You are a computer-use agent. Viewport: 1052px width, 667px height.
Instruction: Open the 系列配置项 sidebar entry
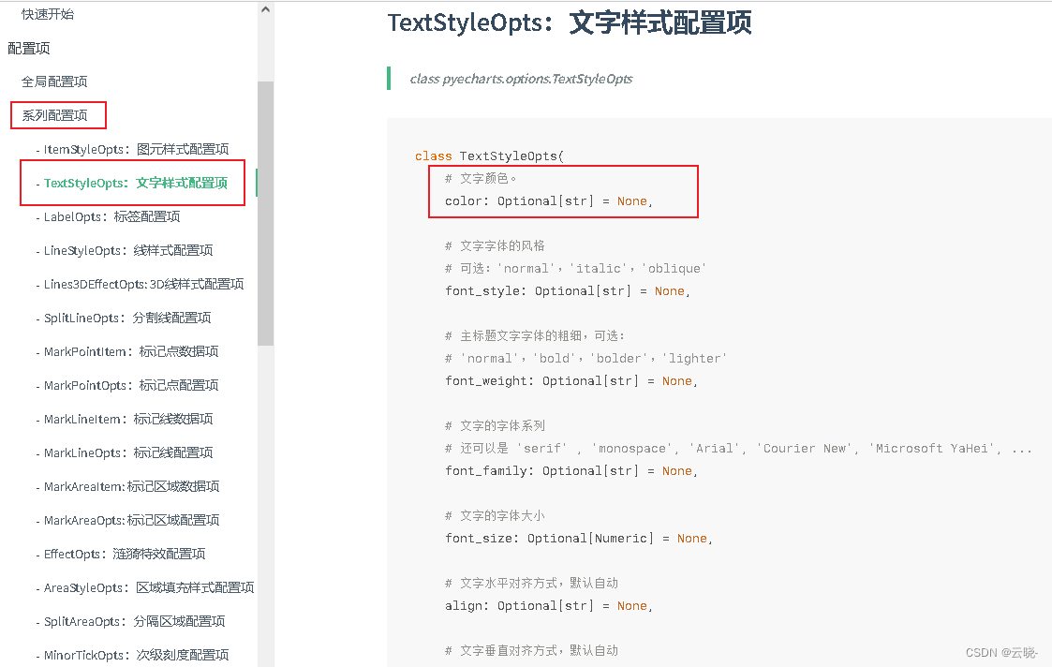[54, 115]
